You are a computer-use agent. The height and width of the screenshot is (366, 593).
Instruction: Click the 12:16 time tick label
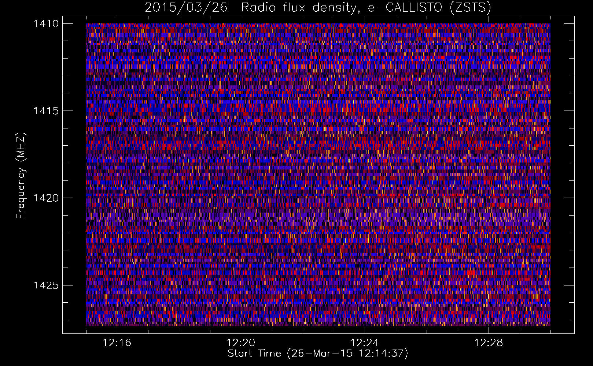tap(117, 343)
